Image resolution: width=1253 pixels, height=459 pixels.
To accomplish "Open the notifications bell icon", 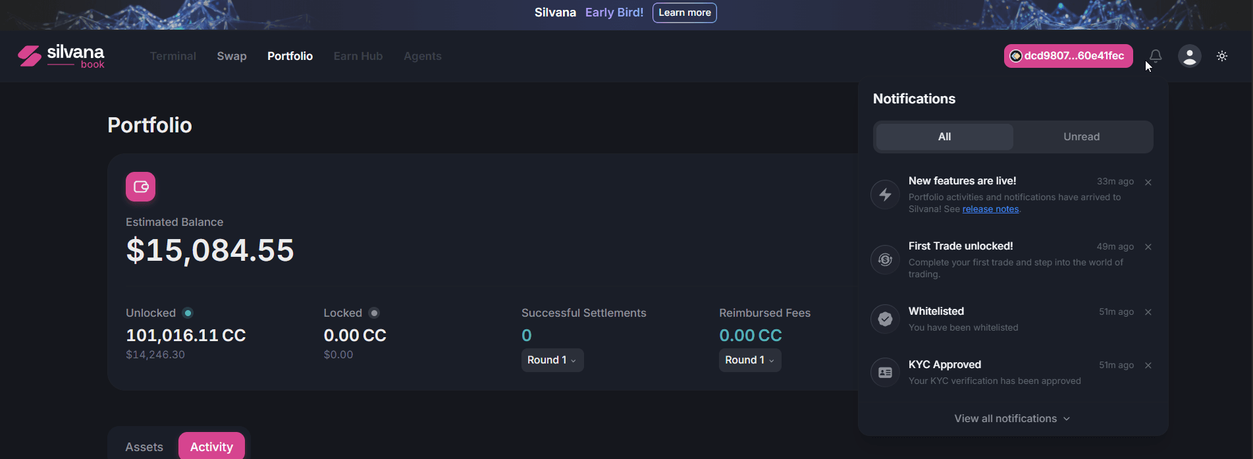I will [1156, 56].
